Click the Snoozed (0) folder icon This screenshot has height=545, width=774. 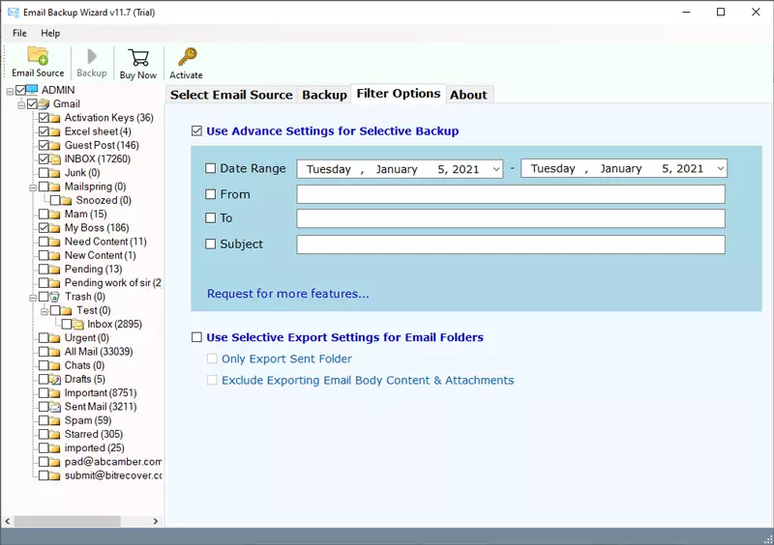pos(66,201)
